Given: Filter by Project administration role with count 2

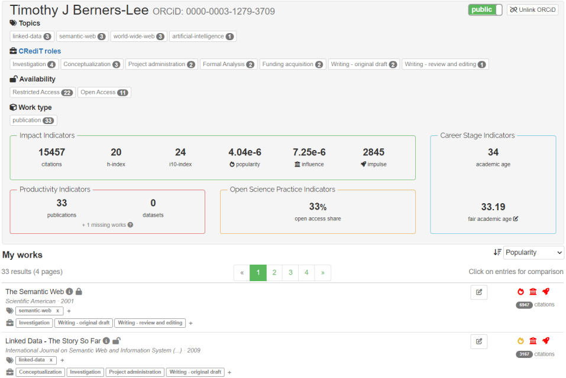Looking at the screenshot, I should point(161,64).
